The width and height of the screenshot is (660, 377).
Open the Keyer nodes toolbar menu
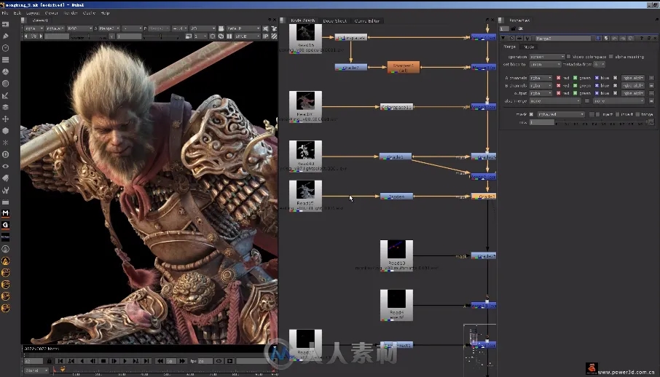(x=6, y=95)
